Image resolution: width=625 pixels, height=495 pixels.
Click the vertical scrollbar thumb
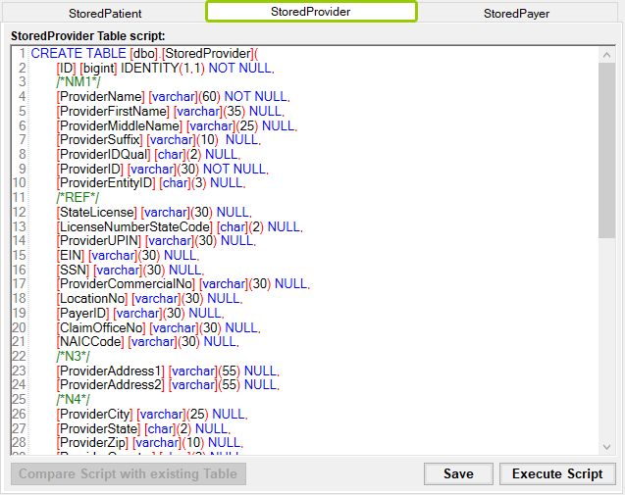(606, 150)
